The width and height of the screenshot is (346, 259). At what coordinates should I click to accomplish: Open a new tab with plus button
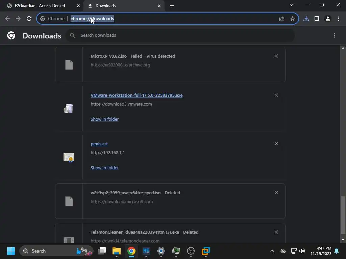click(x=172, y=6)
